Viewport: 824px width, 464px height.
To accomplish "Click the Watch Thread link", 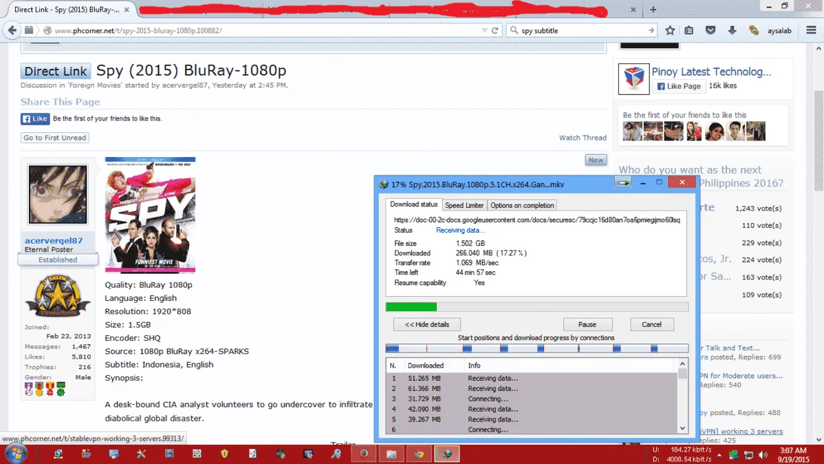I will pos(583,138).
